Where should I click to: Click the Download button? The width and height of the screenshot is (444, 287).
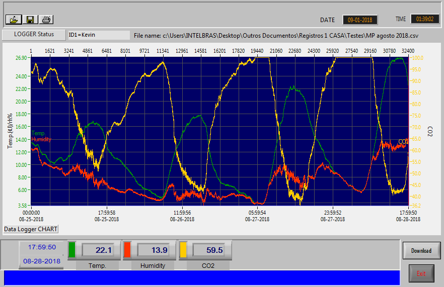click(421, 250)
